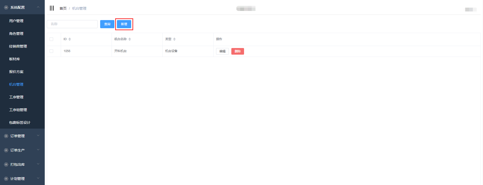Screen dimensions: 483x185
Task: Check the row 1056 checkbox
Action: (51, 51)
